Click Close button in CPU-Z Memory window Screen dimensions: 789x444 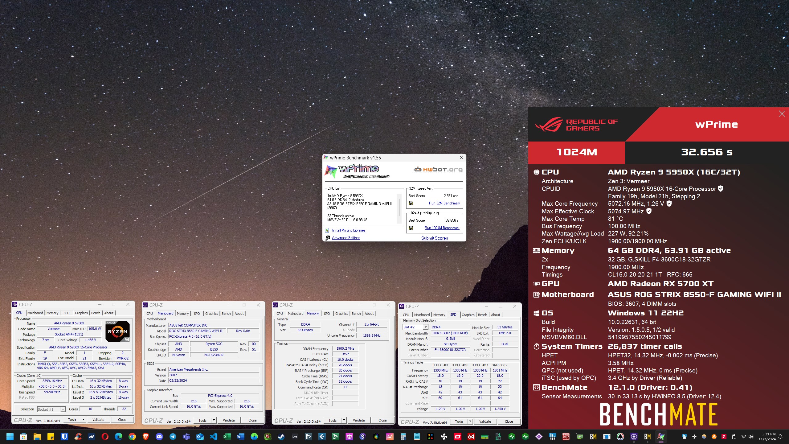tap(382, 420)
